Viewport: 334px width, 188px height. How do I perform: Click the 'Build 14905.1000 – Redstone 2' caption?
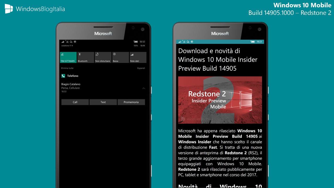coord(290,13)
